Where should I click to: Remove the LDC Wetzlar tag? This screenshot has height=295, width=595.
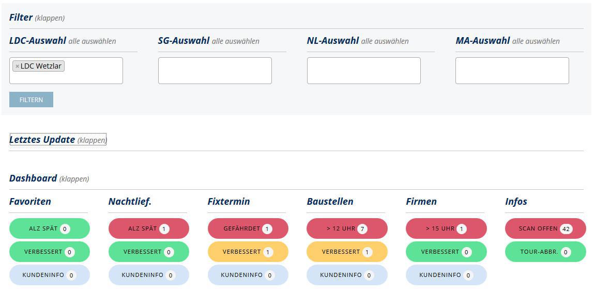17,67
